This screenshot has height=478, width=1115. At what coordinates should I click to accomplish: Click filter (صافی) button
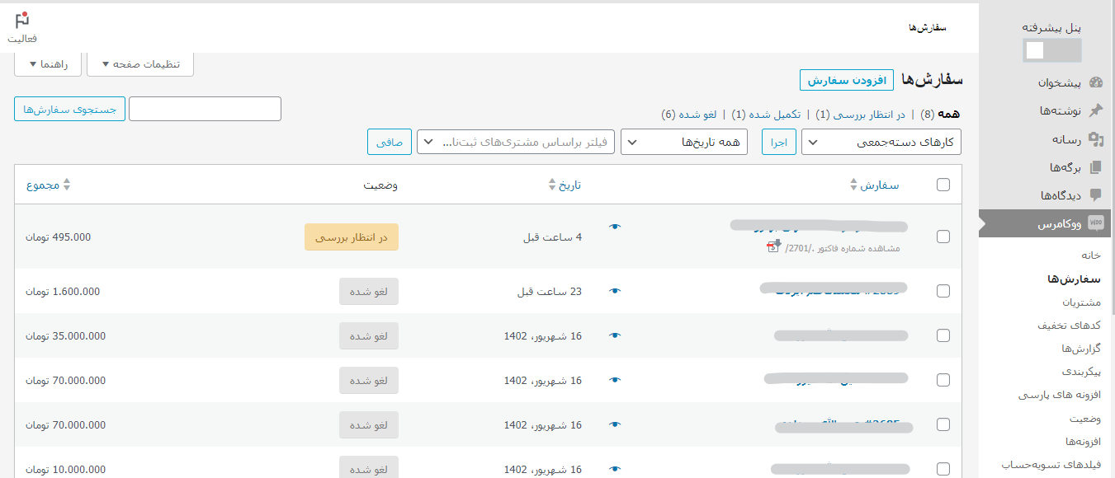click(x=390, y=142)
